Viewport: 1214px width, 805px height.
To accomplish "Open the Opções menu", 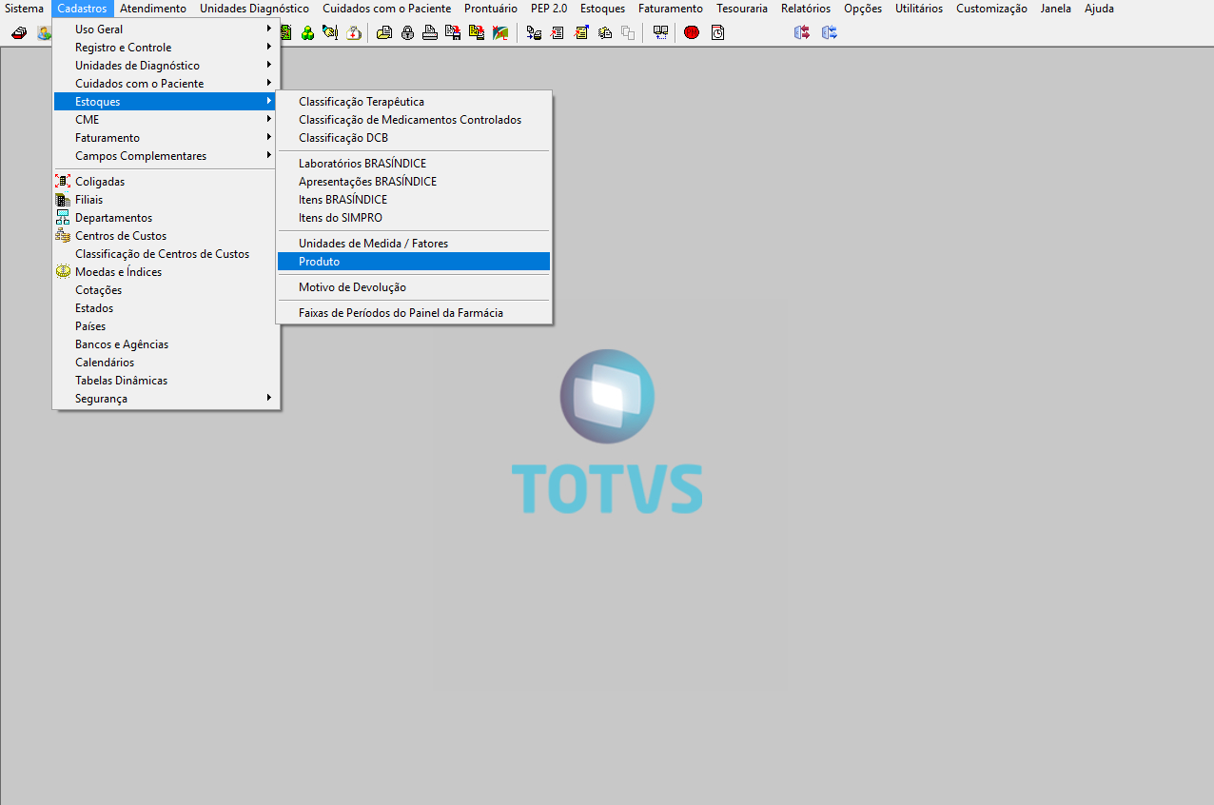I will click(x=863, y=9).
